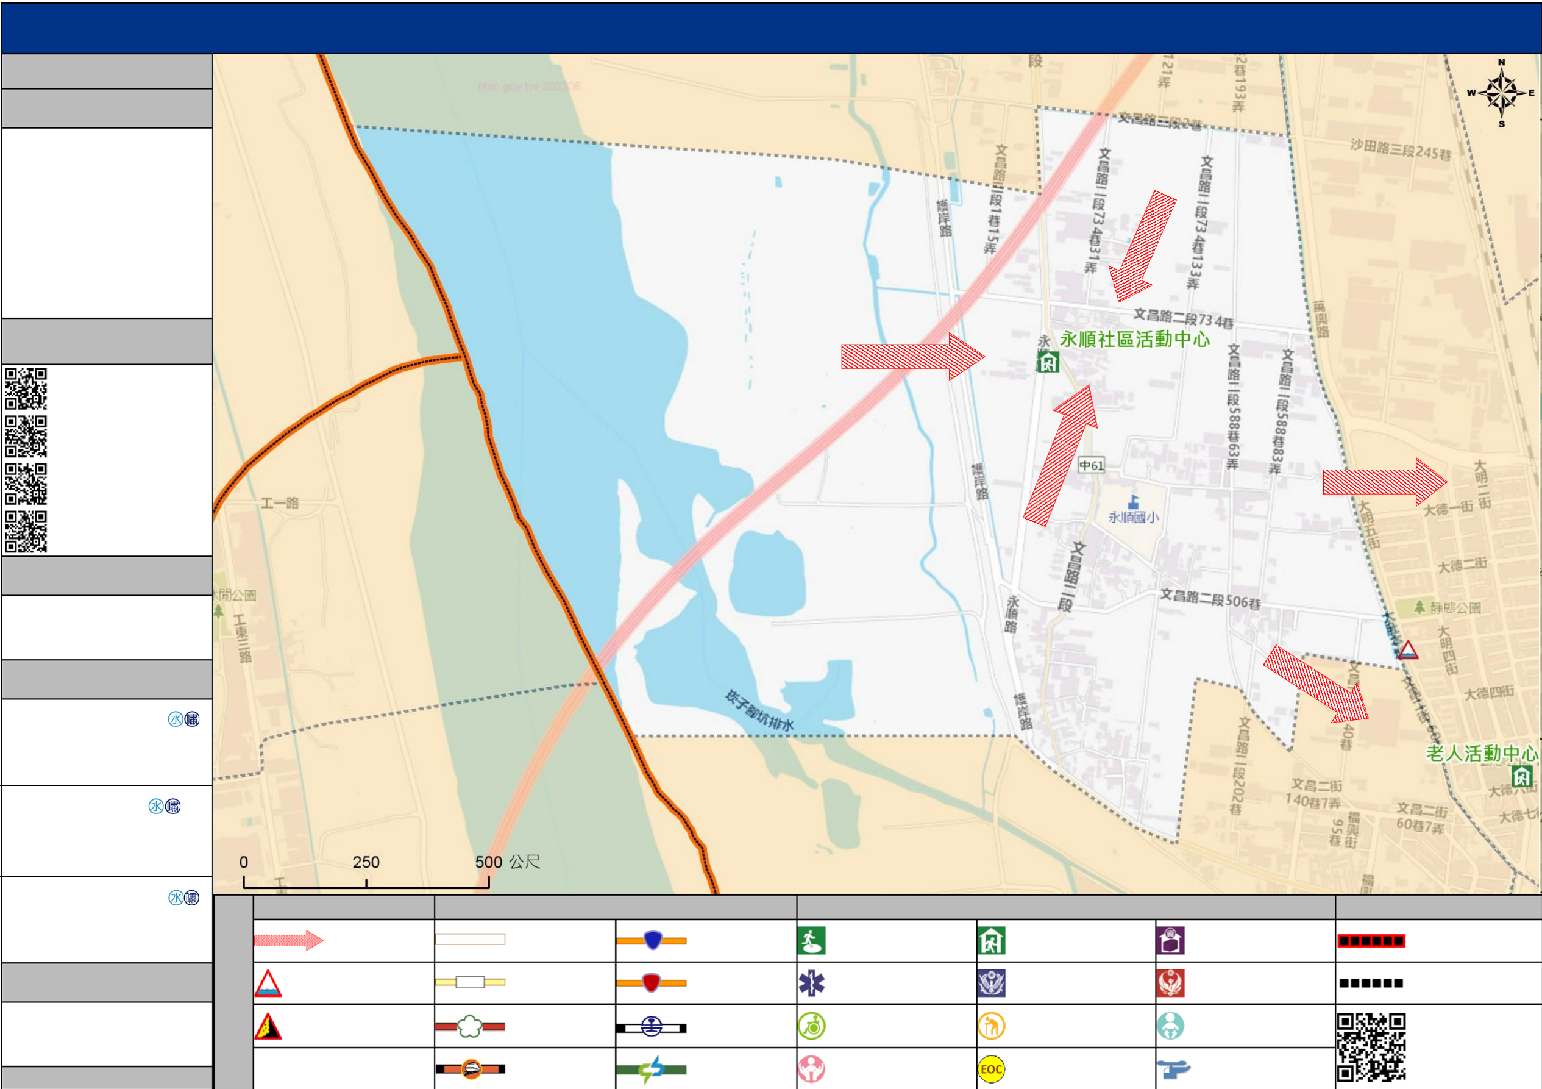Image resolution: width=1542 pixels, height=1089 pixels.
Task: Click the 永順國小 label
Action: point(1133,517)
